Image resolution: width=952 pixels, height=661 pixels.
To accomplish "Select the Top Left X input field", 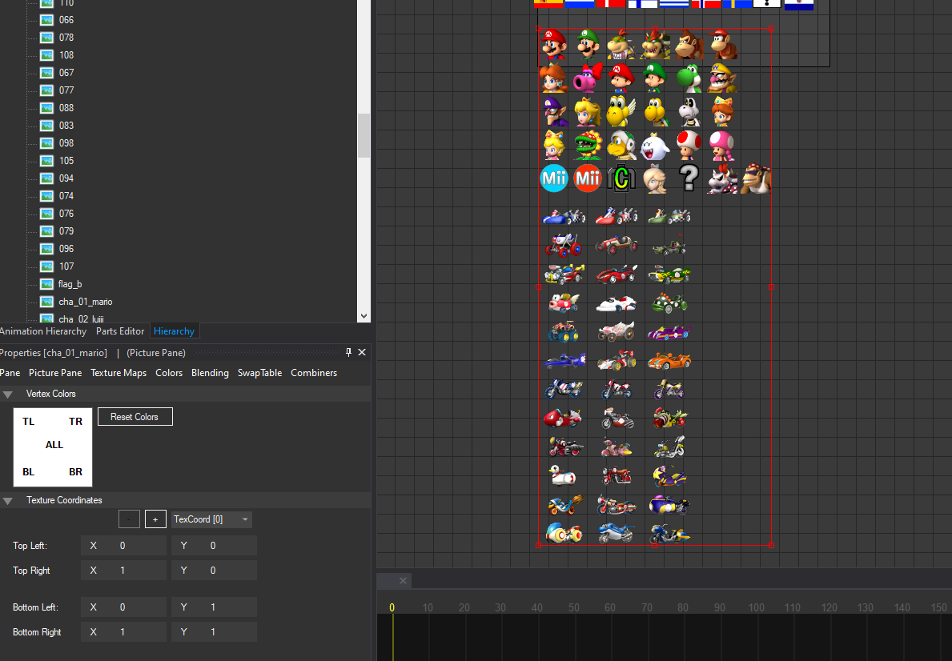I will tap(123, 545).
